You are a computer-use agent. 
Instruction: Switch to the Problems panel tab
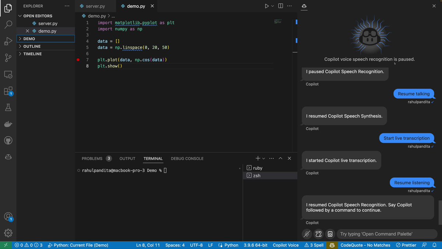(97, 159)
